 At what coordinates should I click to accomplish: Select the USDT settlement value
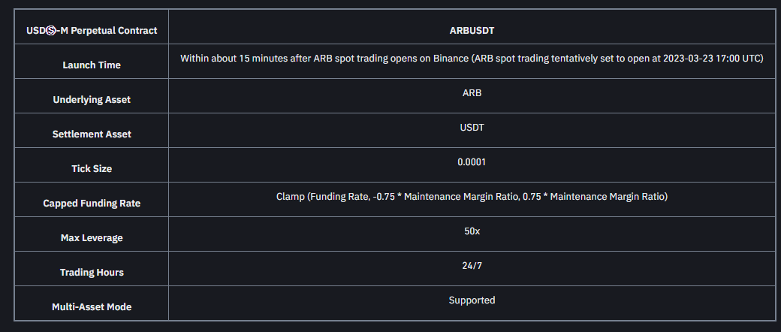coord(472,128)
